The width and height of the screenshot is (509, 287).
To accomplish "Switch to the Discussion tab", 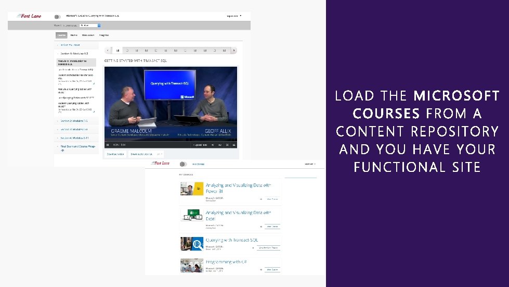I will [88, 35].
